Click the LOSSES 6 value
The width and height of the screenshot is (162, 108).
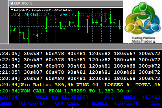[117, 85]
